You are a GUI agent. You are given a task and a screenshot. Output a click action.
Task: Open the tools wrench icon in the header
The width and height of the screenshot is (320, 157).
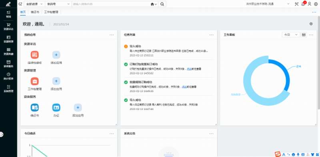click(296, 4)
